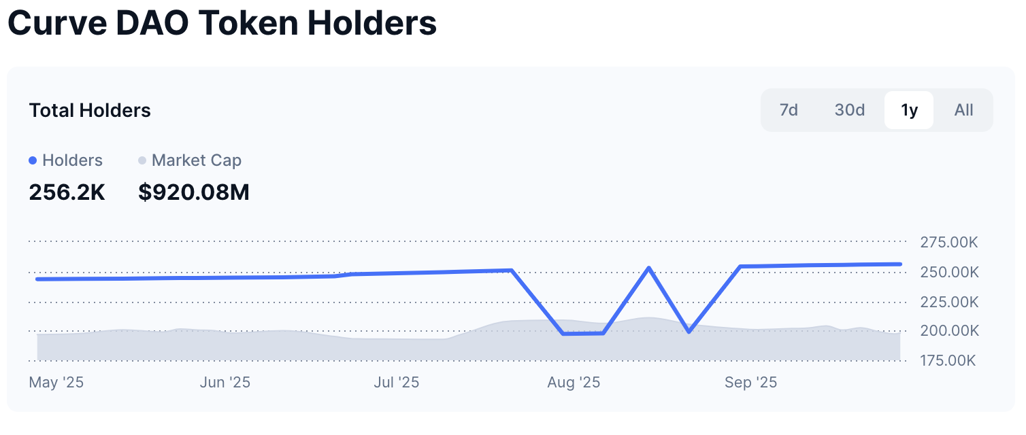
Task: Click the blue Holders legend dot
Action: point(33,161)
